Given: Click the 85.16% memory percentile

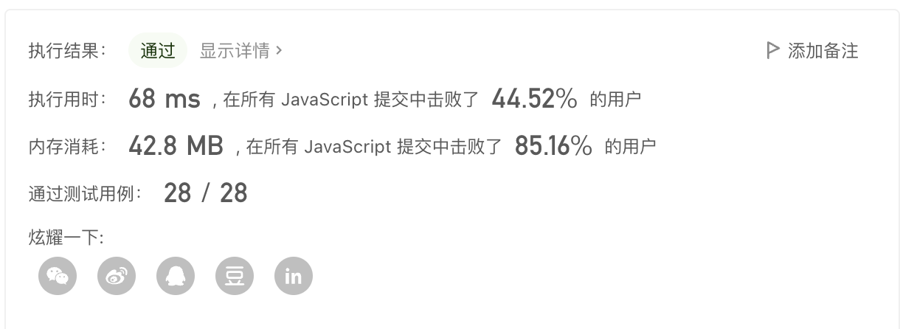Looking at the screenshot, I should pos(553,146).
